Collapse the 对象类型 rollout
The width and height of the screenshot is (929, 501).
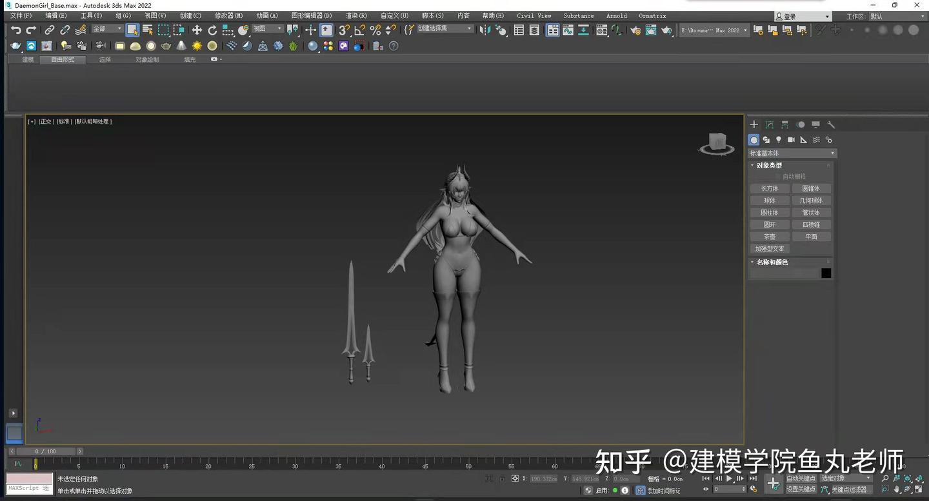pyautogui.click(x=769, y=166)
